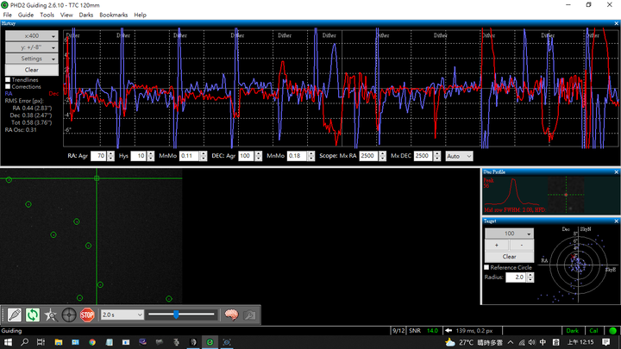Click the green status indicator light
This screenshot has width=621, height=349.
pos(612,331)
